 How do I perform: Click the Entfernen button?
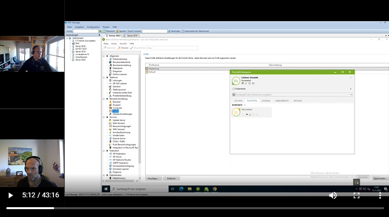pos(171,178)
